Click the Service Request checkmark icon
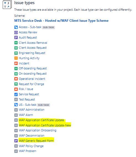Screen dimensions: 136x157 tap(16, 94)
